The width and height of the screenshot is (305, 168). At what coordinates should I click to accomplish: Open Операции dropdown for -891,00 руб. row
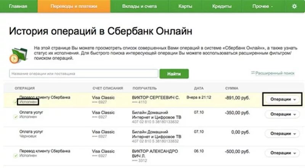(283, 99)
